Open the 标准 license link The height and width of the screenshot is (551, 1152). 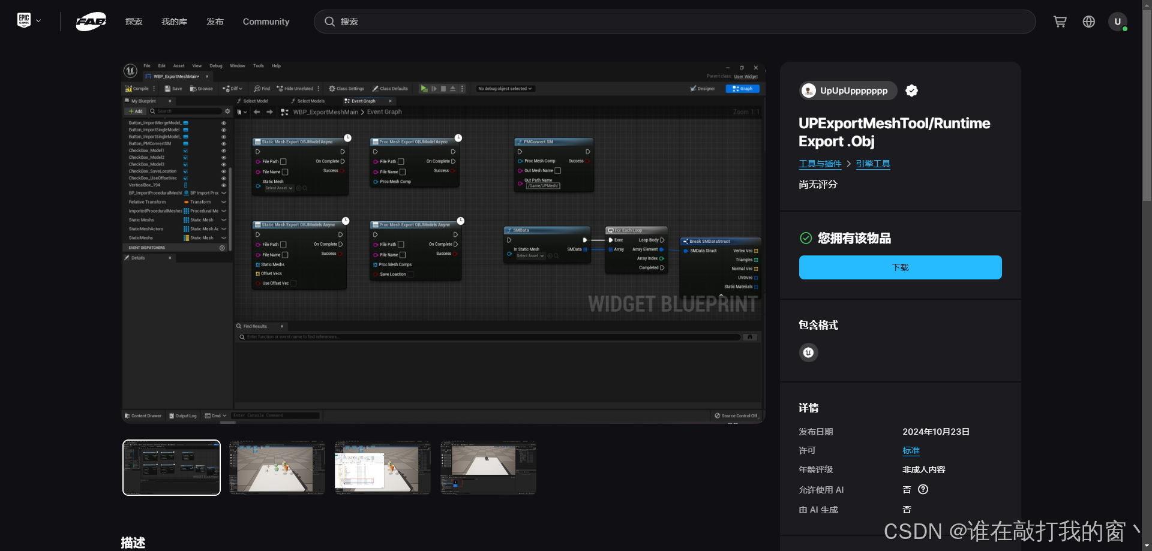click(x=911, y=450)
